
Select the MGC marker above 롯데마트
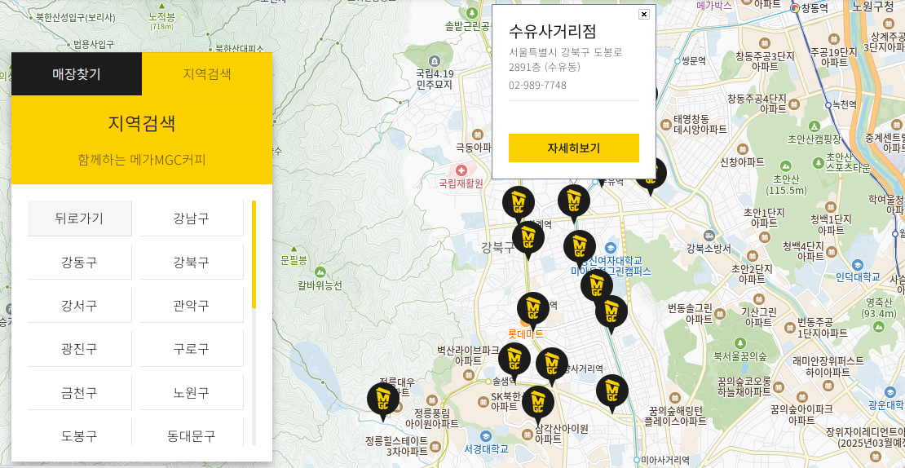[533, 308]
